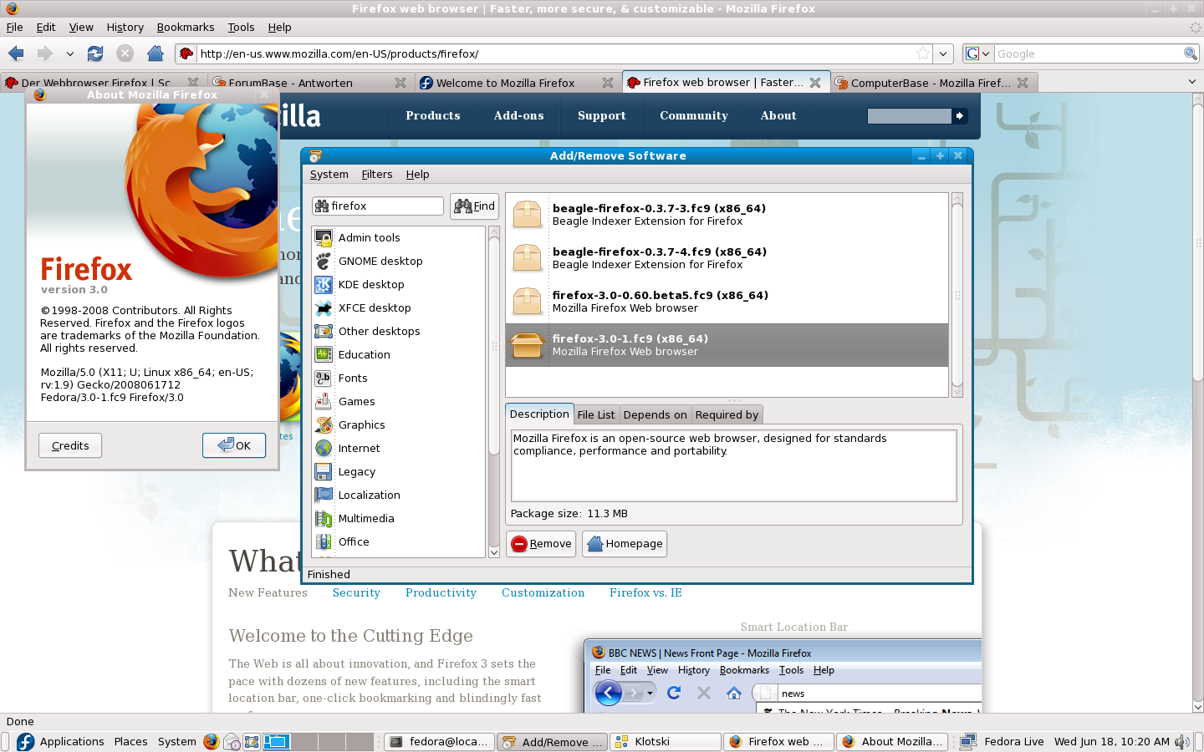This screenshot has width=1204, height=752.
Task: Reload the page with the refresh icon
Action: 95,53
